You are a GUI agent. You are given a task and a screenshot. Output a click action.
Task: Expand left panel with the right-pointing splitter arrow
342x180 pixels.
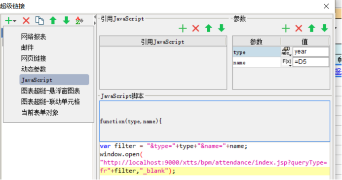(95, 23)
